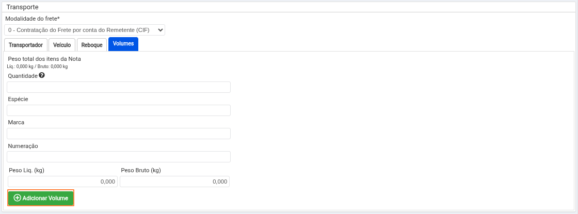Select the Marca input field
The image size is (578, 214).
tap(119, 134)
